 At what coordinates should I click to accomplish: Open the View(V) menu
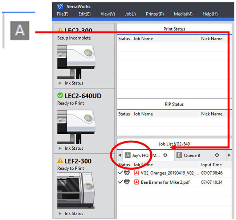coord(108,14)
